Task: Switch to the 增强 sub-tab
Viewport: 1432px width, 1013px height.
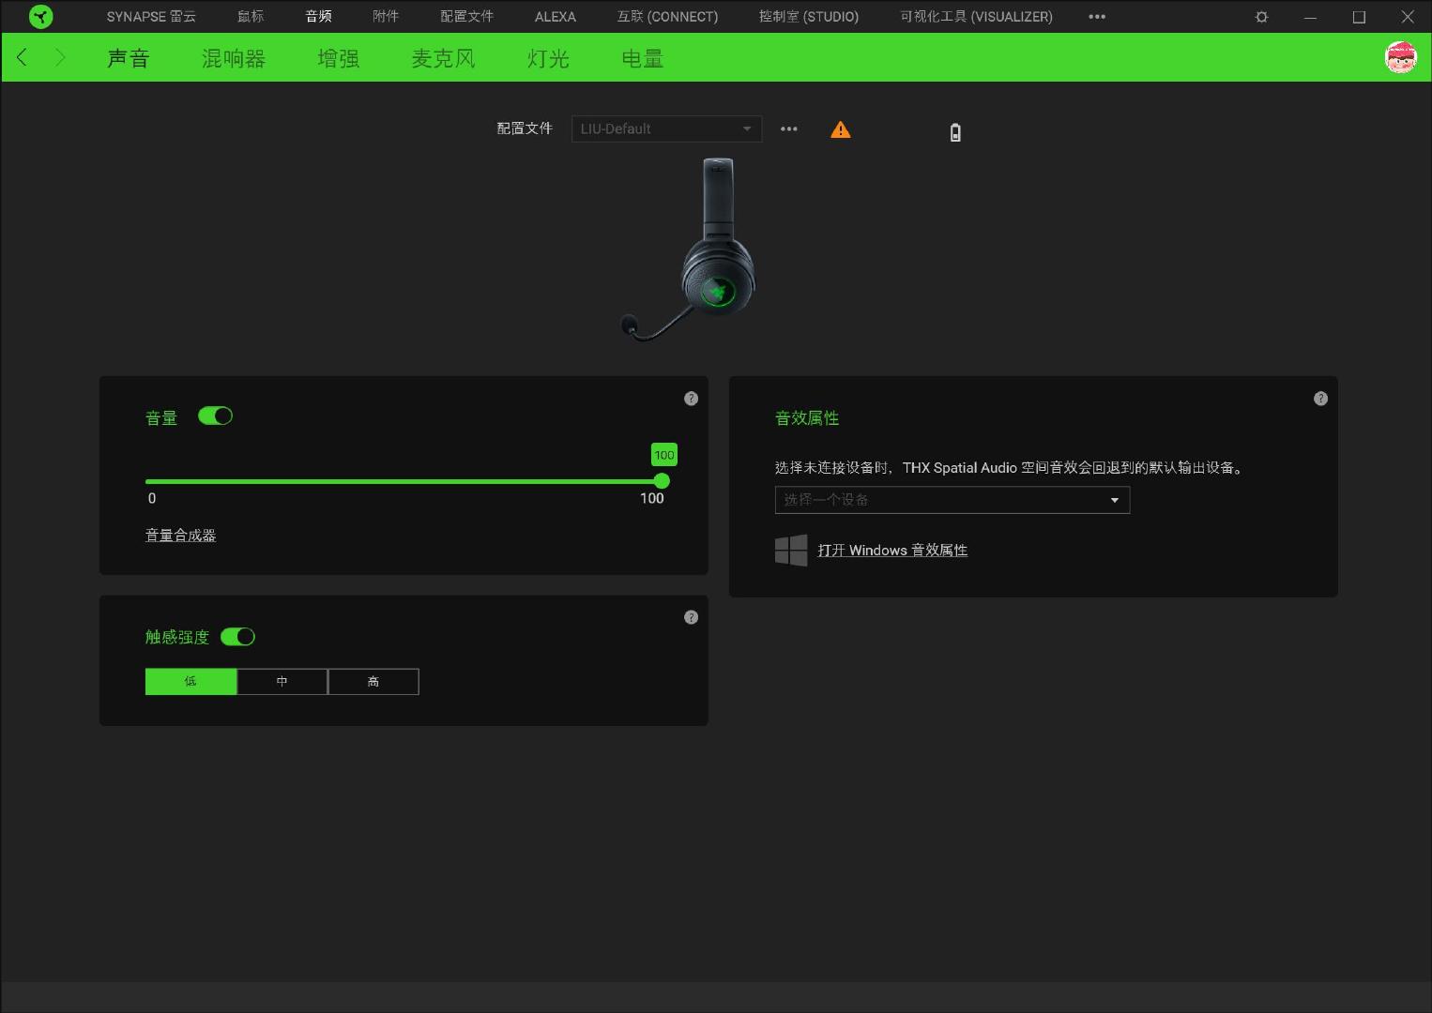Action: (339, 58)
